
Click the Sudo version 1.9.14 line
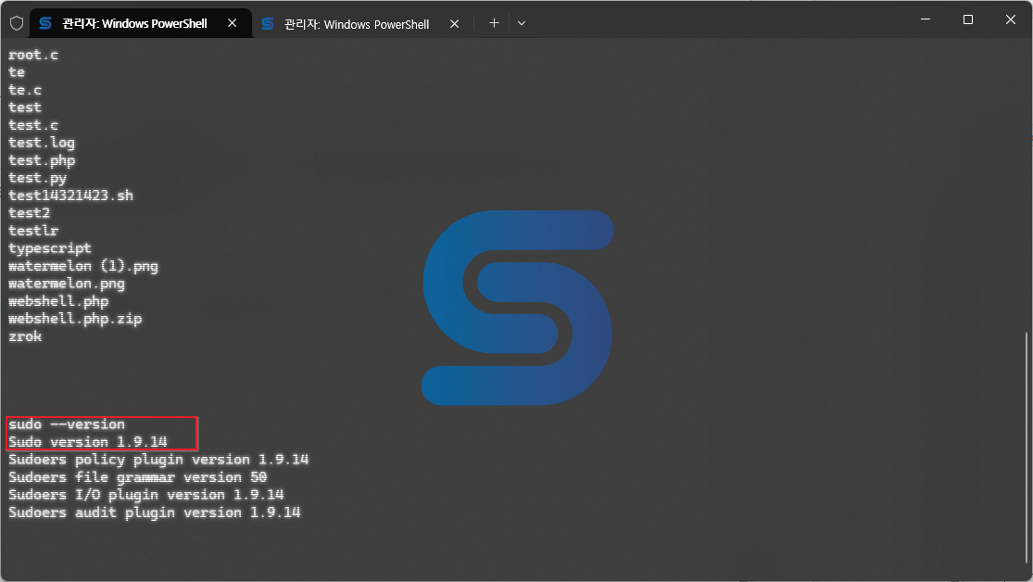pyautogui.click(x=88, y=442)
